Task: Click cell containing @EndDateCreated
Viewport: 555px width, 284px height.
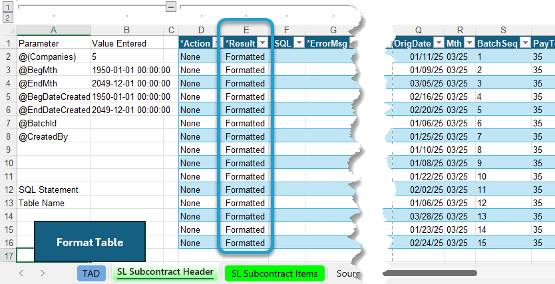Action: click(x=53, y=110)
